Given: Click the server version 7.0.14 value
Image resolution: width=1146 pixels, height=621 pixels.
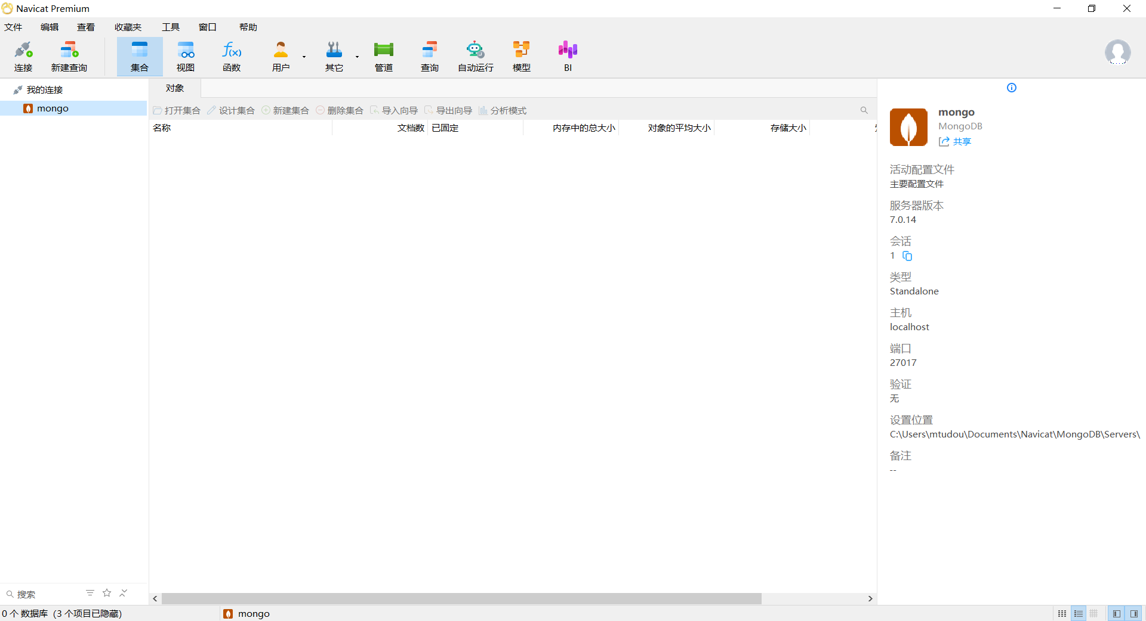Looking at the screenshot, I should point(903,220).
